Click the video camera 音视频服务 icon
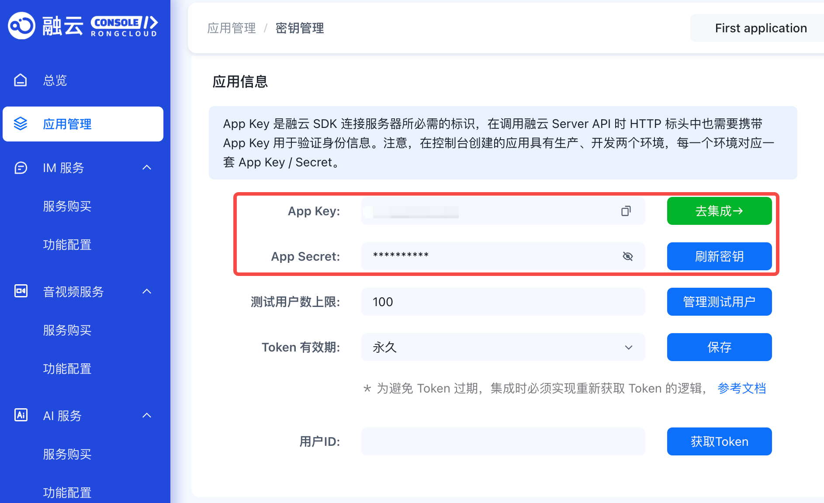Image resolution: width=824 pixels, height=503 pixels. [x=21, y=291]
